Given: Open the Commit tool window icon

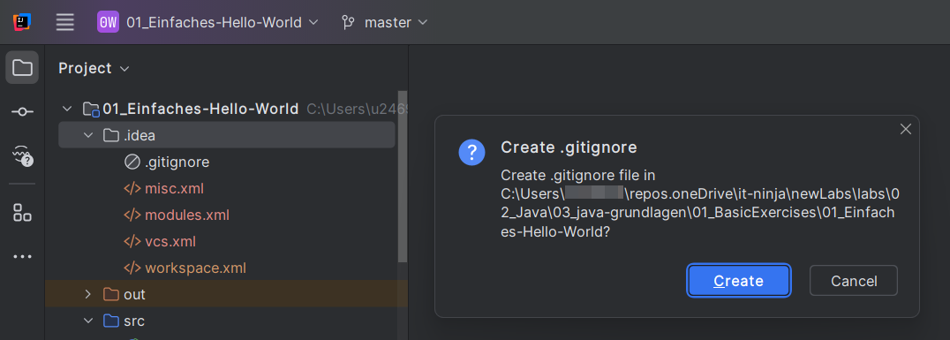Looking at the screenshot, I should coord(22,111).
